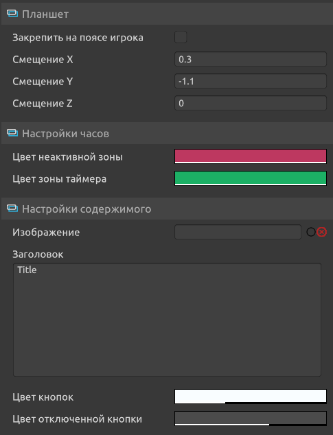Clear the image with the red X icon

click(321, 232)
